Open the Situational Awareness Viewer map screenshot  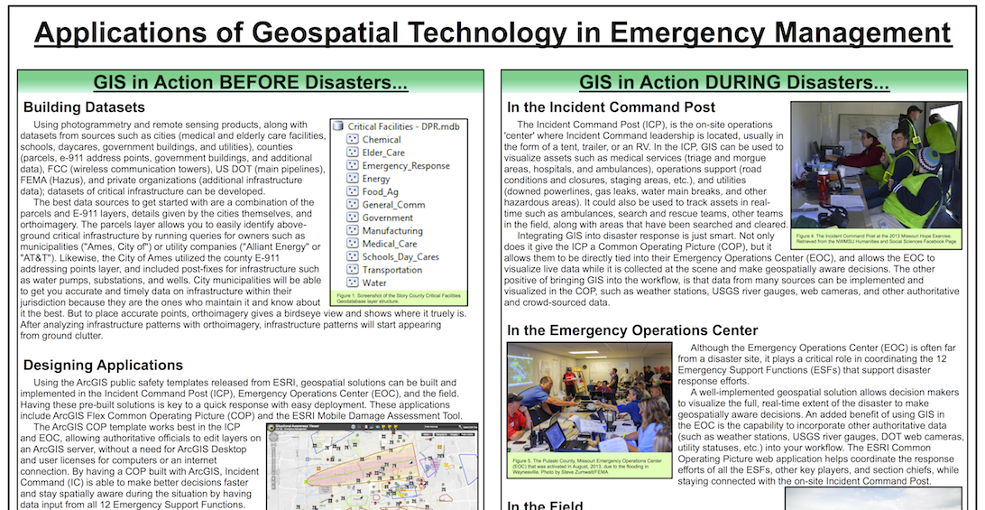[x=373, y=467]
